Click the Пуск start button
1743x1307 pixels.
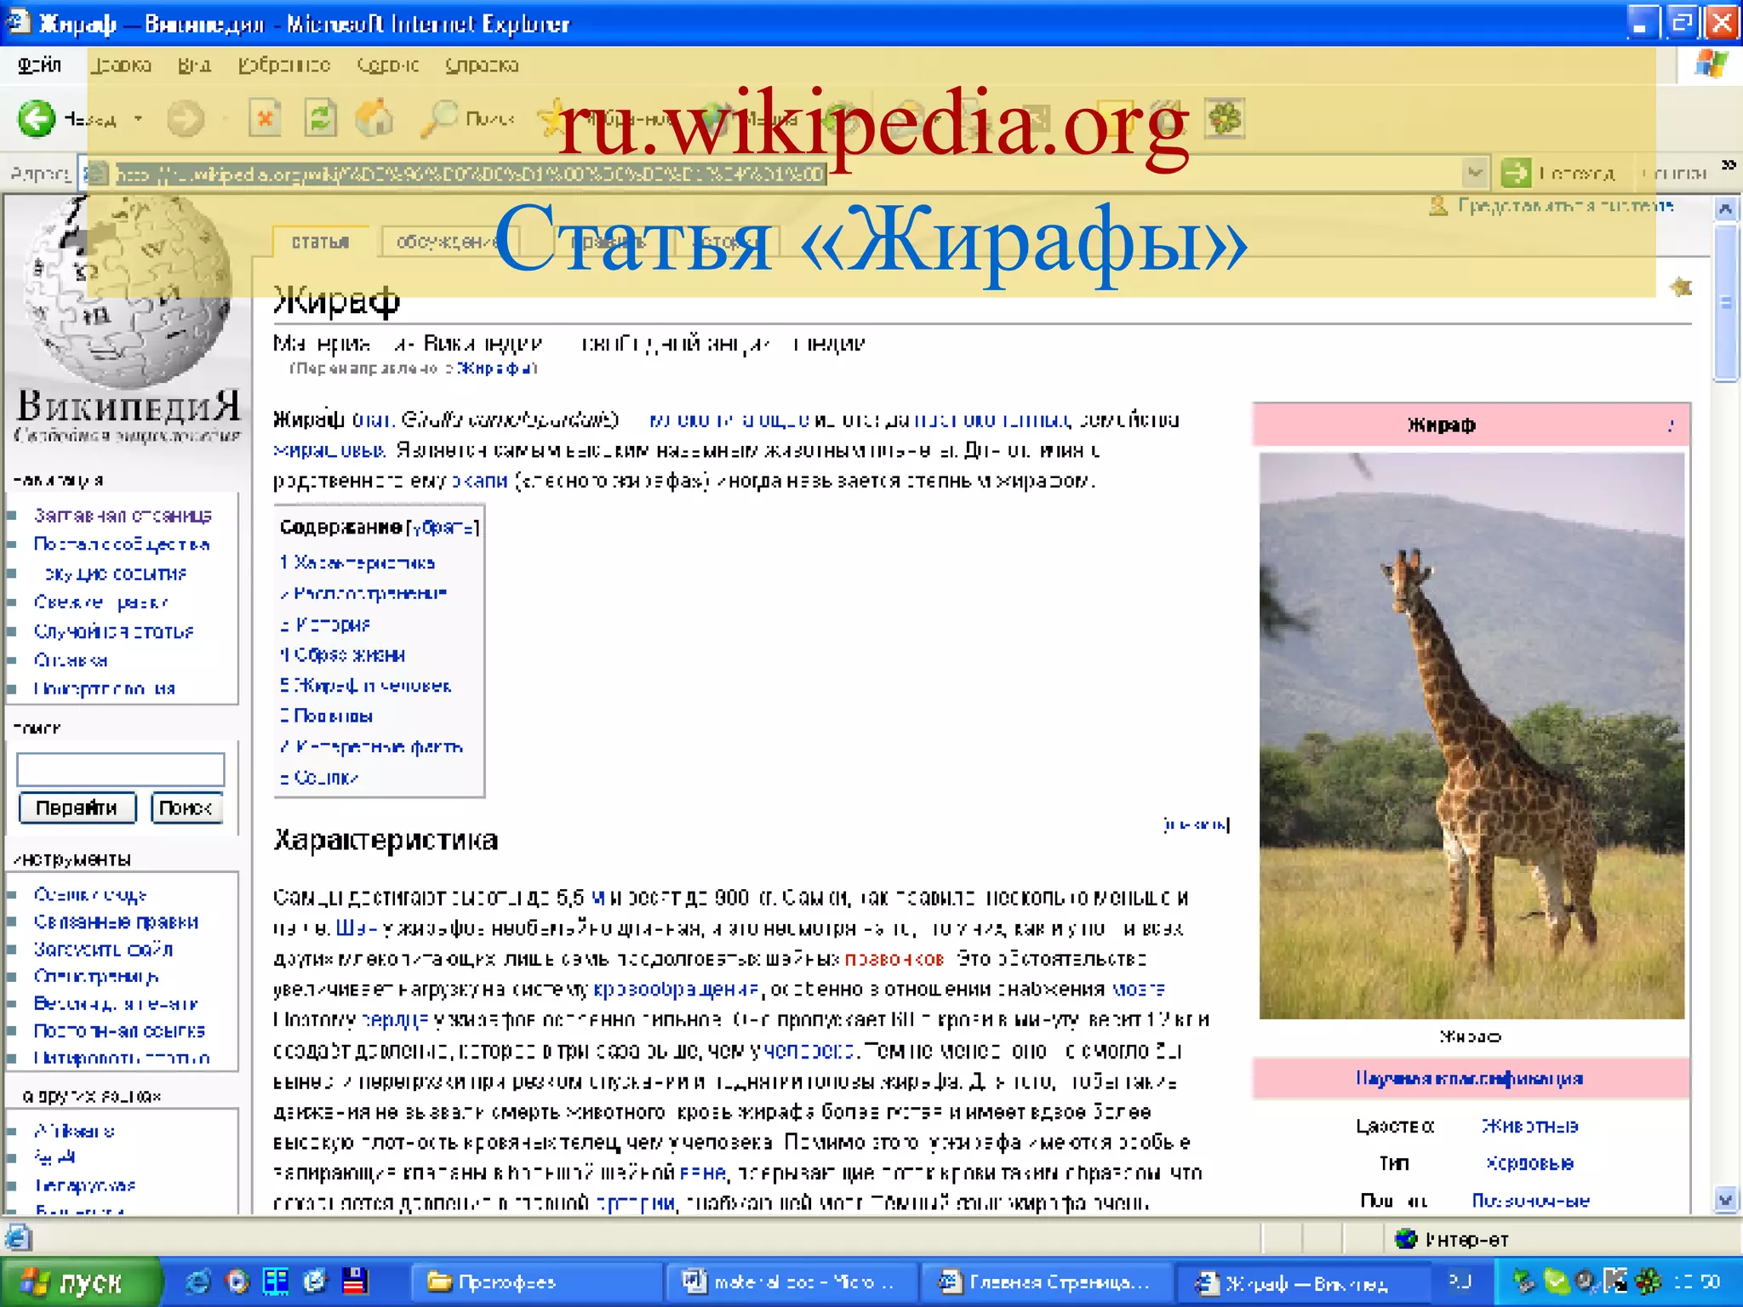(81, 1281)
